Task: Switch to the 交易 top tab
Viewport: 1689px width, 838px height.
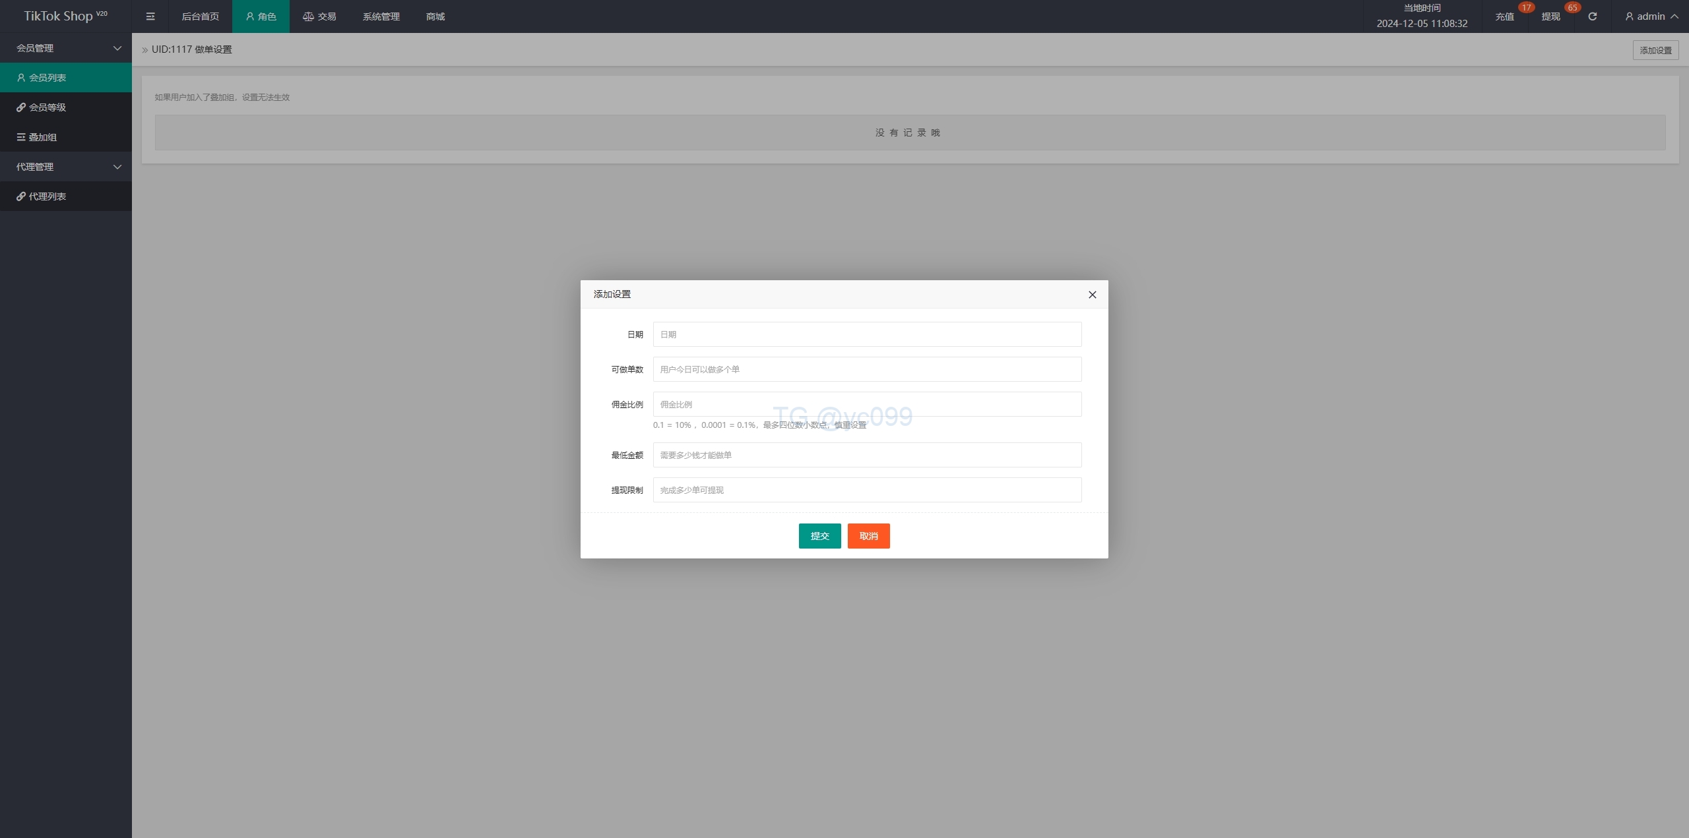Action: pyautogui.click(x=319, y=16)
